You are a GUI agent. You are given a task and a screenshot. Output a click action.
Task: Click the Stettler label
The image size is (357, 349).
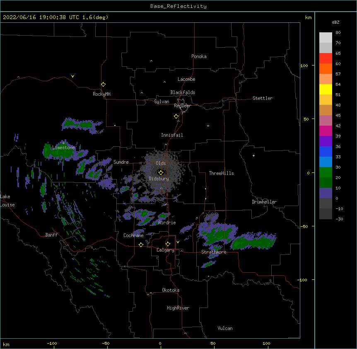263,98
